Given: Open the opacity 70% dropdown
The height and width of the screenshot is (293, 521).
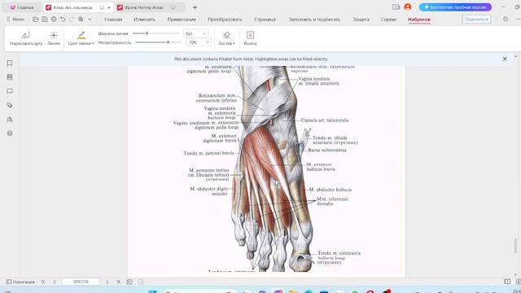Looking at the screenshot, I should point(199,42).
